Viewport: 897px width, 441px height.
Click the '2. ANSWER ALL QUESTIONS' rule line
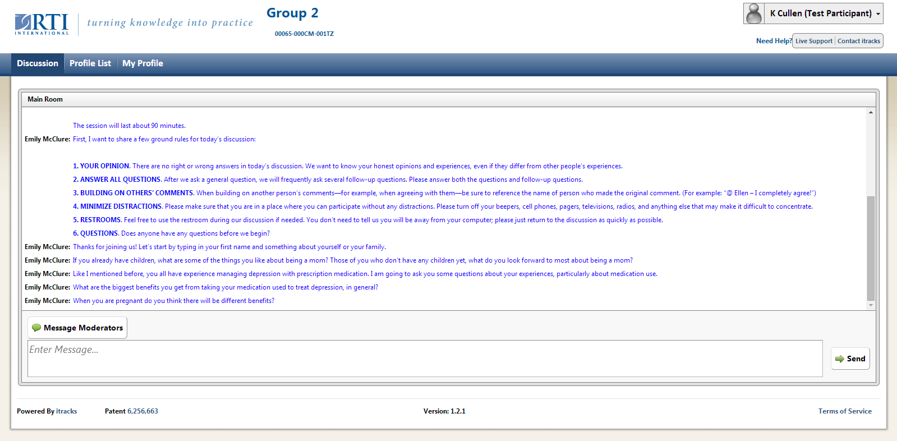[x=328, y=180]
